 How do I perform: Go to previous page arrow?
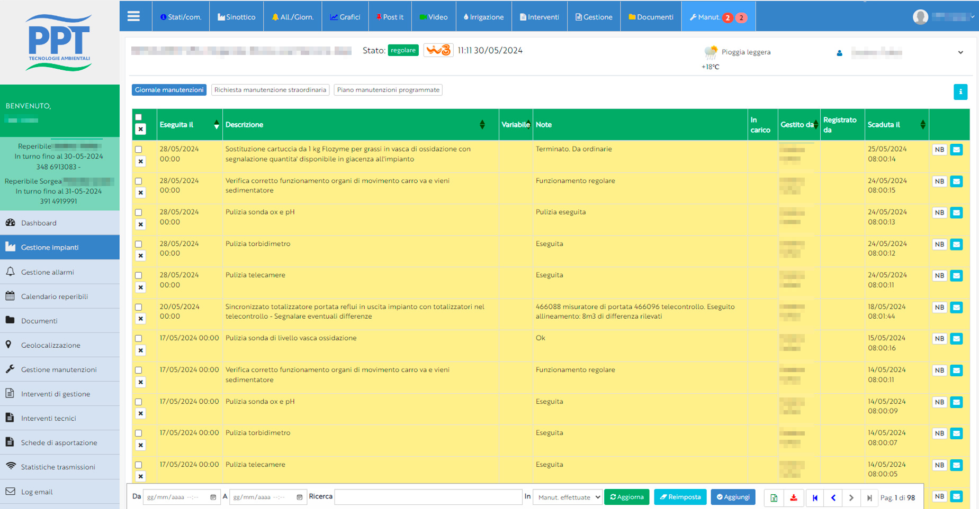(x=833, y=497)
